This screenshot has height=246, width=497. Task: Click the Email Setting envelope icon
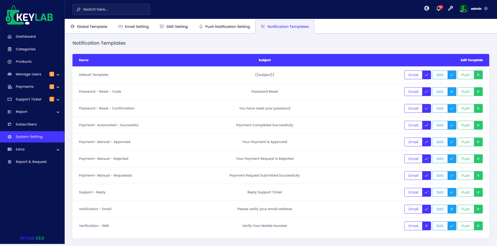click(120, 27)
